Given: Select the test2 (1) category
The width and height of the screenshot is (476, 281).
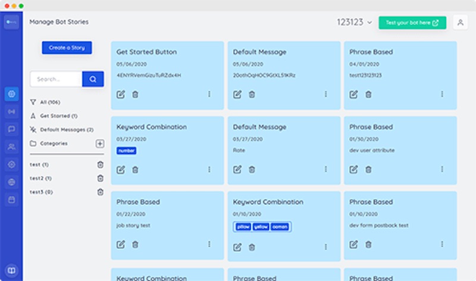Looking at the screenshot, I should pos(40,178).
